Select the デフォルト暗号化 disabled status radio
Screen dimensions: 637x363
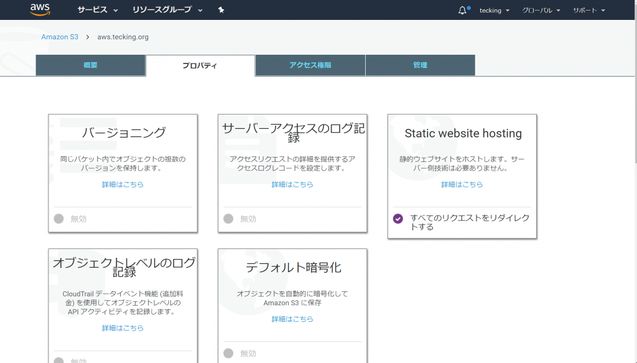[228, 353]
